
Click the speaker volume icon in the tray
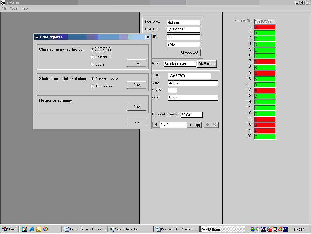point(258,229)
